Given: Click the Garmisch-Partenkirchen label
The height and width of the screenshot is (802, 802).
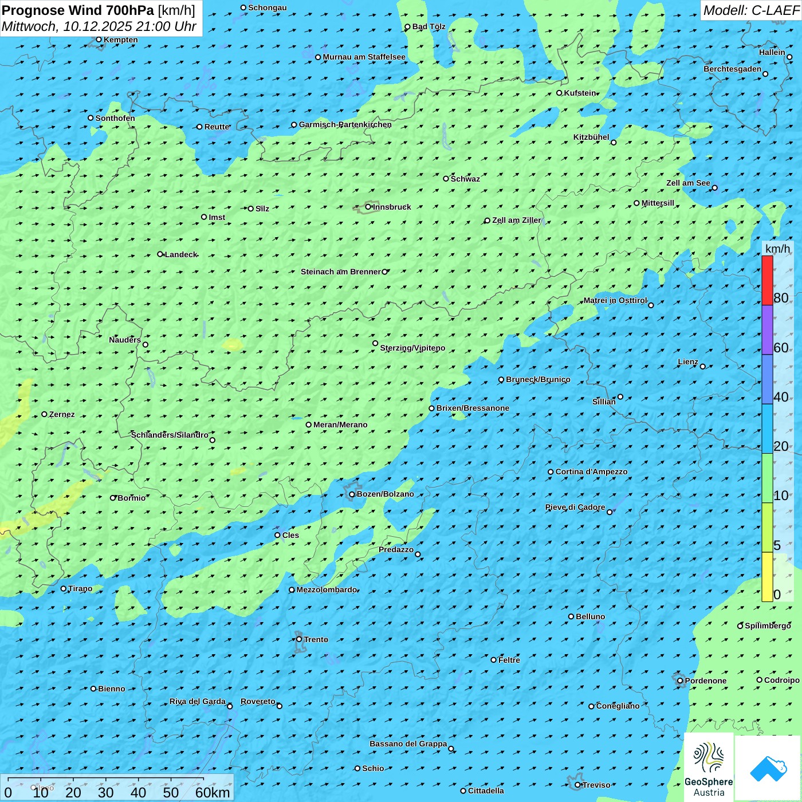Looking at the screenshot, I should [345, 124].
